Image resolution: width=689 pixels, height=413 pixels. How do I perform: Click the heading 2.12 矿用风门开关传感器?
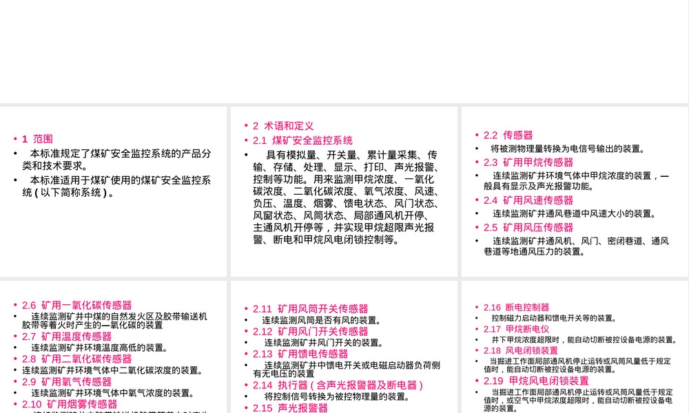[x=310, y=331]
